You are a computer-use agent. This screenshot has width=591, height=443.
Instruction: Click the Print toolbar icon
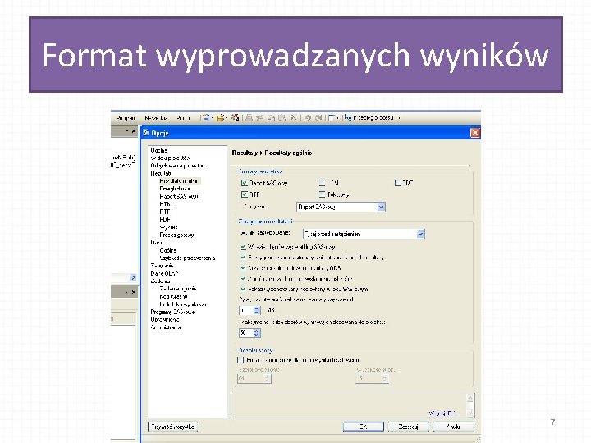pos(249,118)
